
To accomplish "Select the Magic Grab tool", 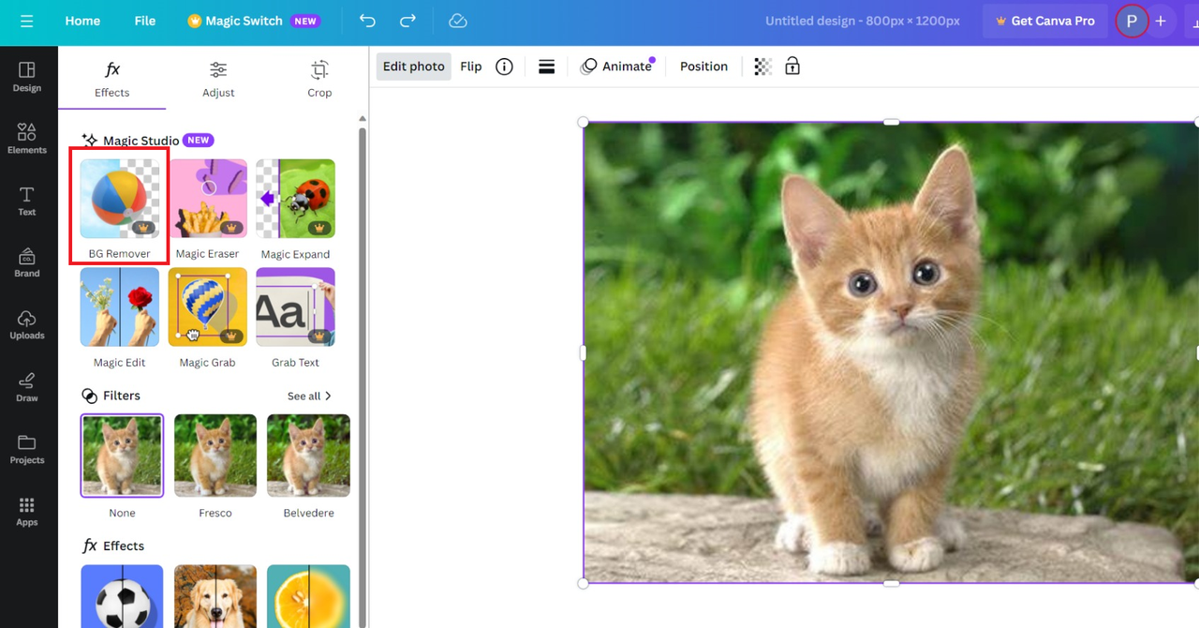I will pyautogui.click(x=208, y=319).
